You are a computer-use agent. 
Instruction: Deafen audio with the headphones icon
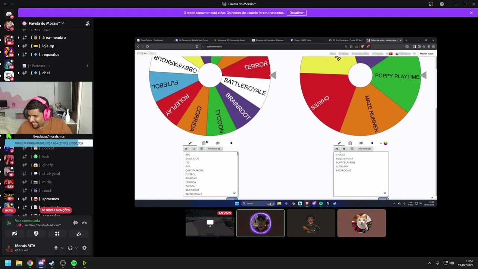(x=70, y=248)
